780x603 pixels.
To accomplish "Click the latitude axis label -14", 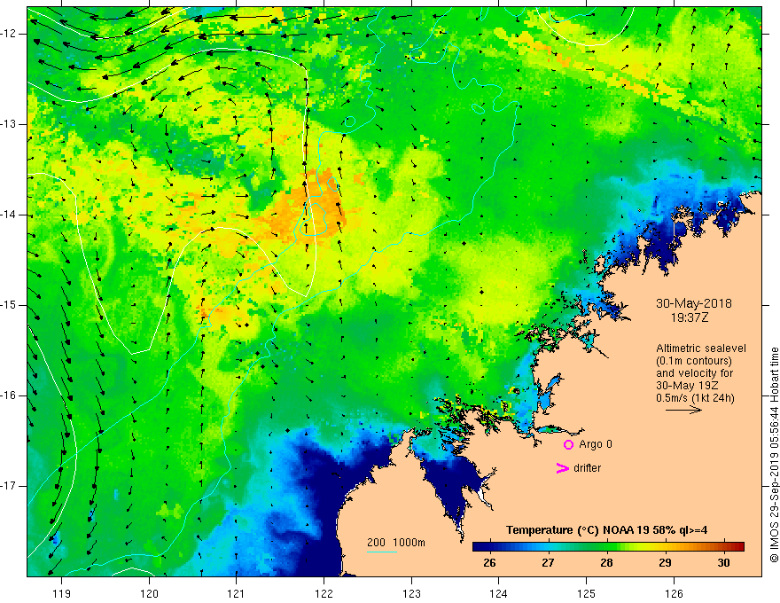I will [8, 215].
